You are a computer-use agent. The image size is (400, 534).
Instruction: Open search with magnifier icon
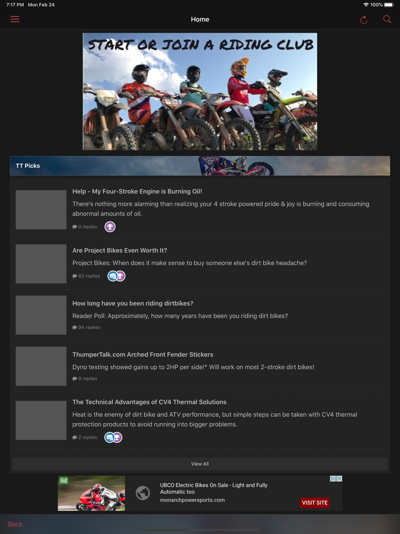(387, 19)
